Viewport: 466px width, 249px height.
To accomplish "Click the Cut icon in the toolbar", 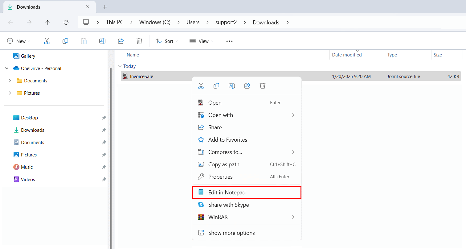I will click(x=47, y=41).
